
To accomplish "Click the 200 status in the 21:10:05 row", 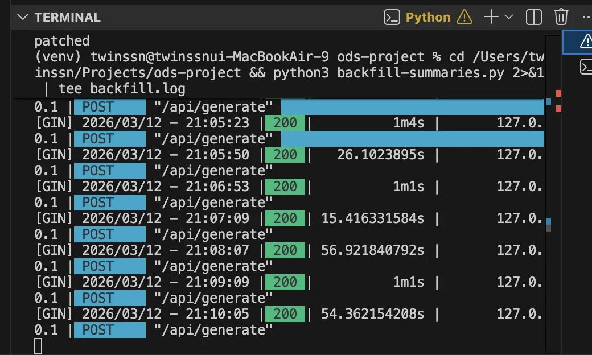I will point(285,314).
